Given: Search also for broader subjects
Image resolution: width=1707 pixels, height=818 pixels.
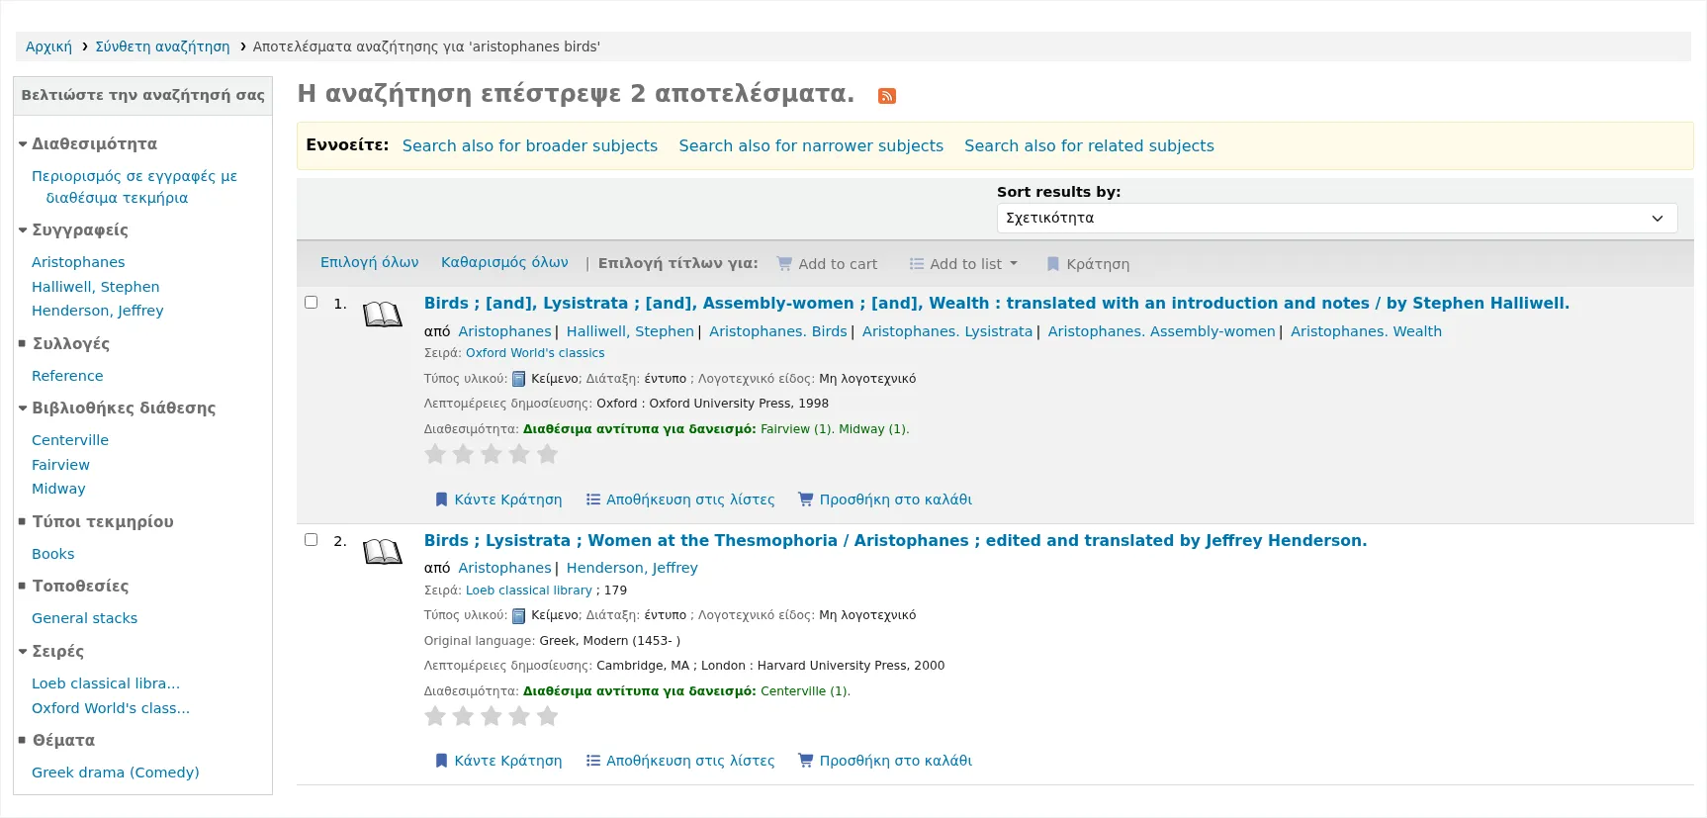Looking at the screenshot, I should (x=530, y=145).
